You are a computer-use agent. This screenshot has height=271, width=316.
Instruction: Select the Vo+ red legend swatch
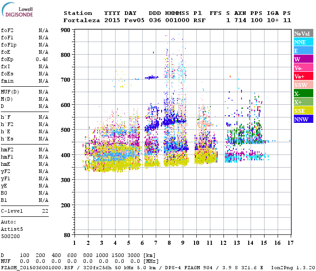coord(303,76)
